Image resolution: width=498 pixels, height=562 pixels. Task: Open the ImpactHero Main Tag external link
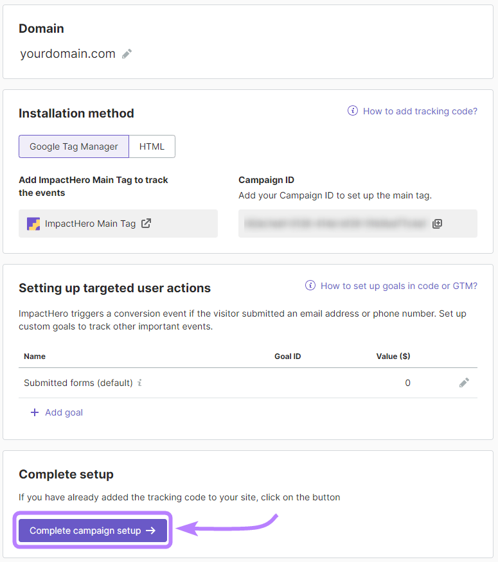point(146,224)
